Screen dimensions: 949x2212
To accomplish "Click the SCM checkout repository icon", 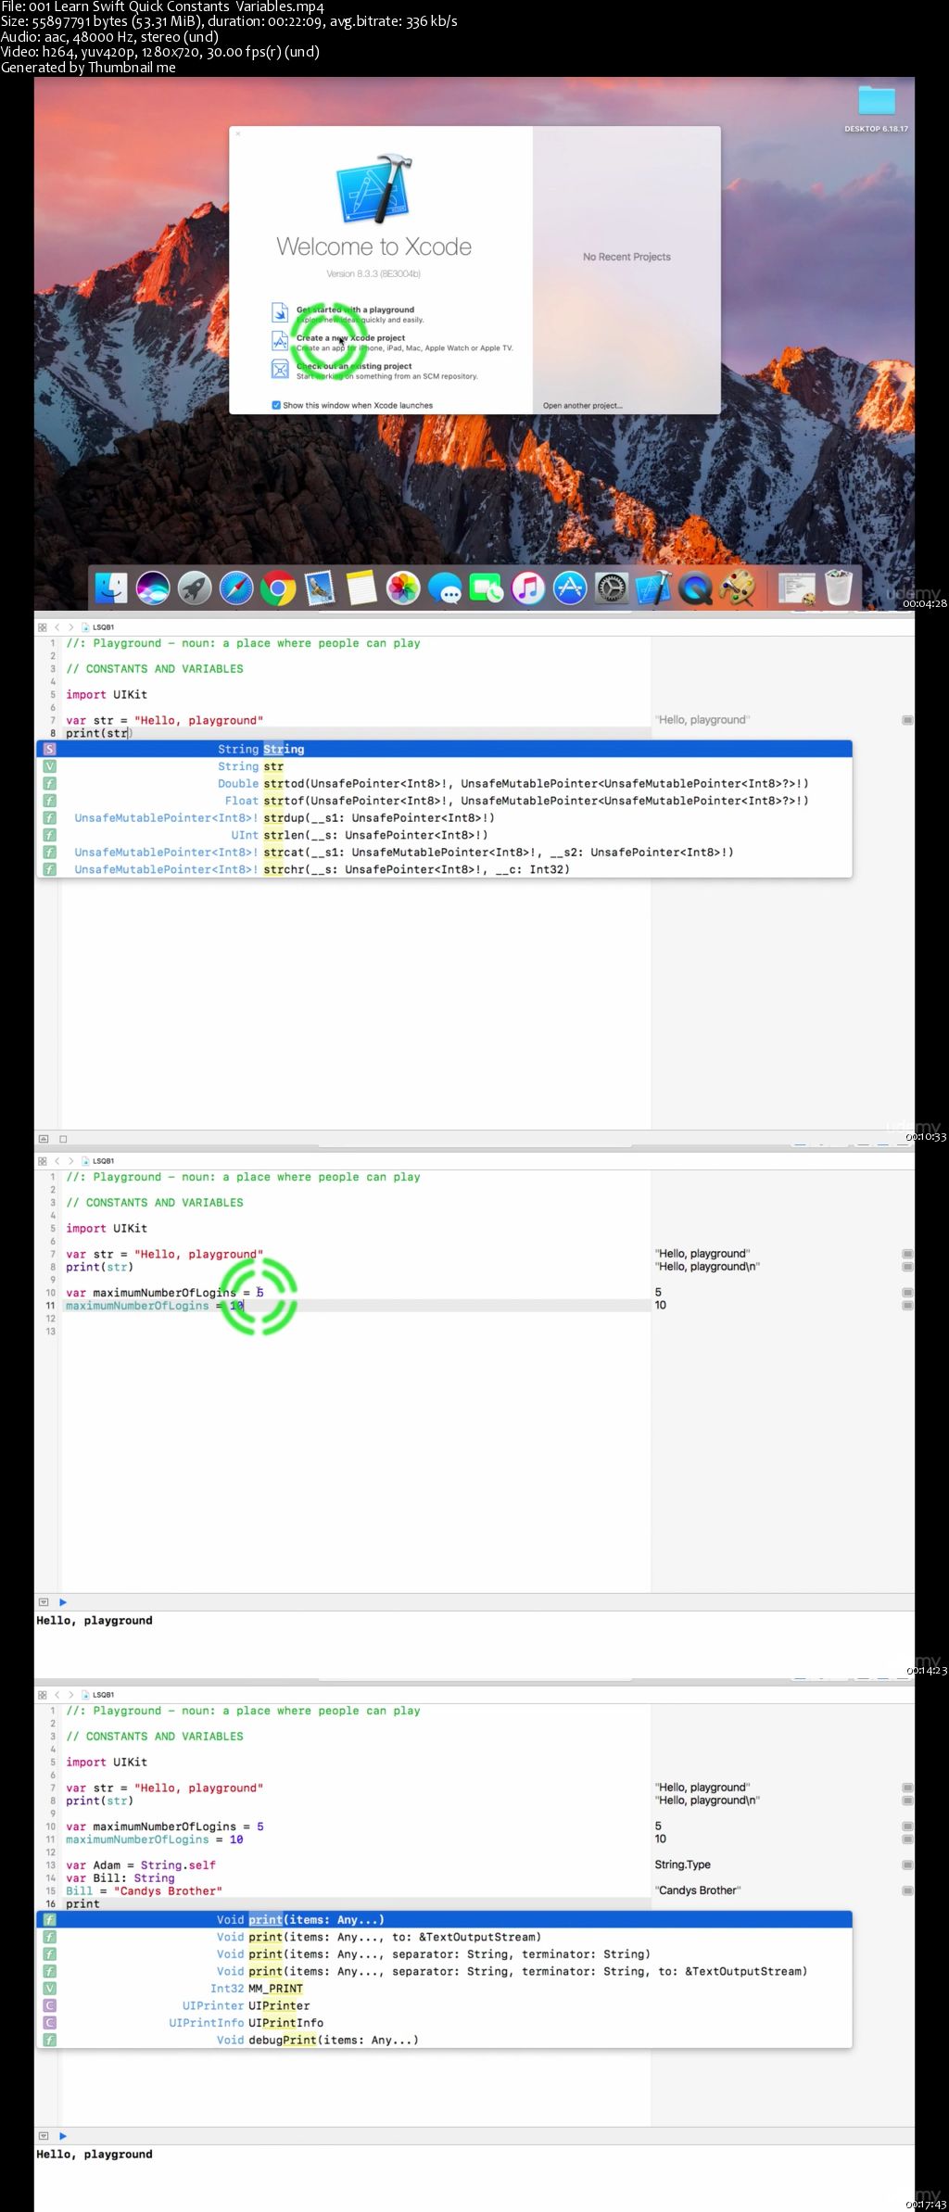I will (280, 369).
